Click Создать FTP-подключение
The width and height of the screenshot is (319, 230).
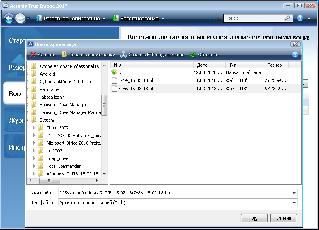click(152, 55)
